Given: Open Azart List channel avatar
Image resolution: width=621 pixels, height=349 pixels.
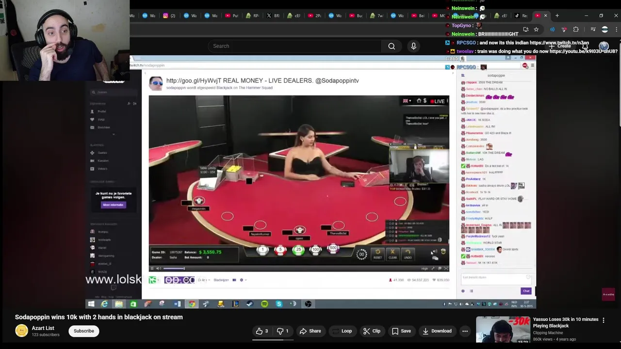Looking at the screenshot, I should click(x=21, y=331).
